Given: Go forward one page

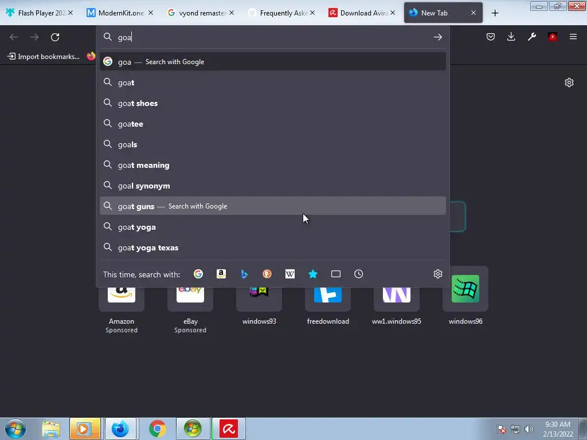Looking at the screenshot, I should coord(34,37).
